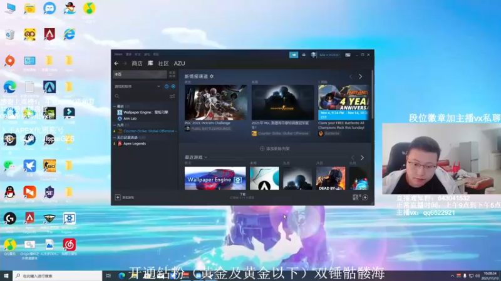Toggle sort by recent clock icon
The image size is (501, 281).
[x=167, y=86]
